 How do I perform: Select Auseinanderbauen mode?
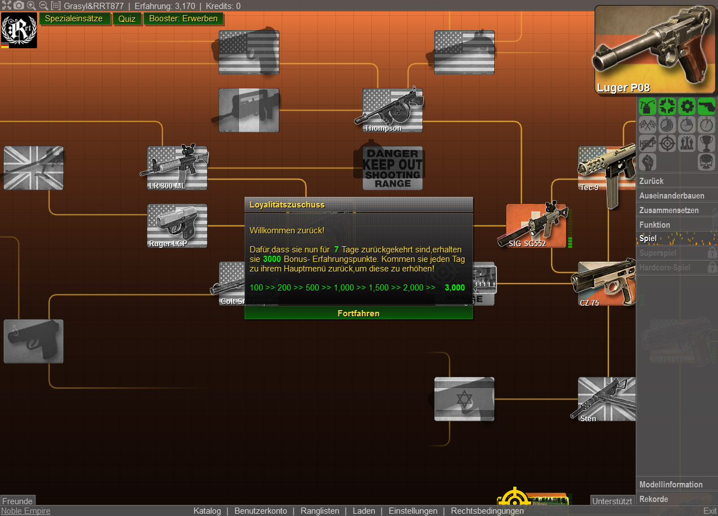coord(676,196)
